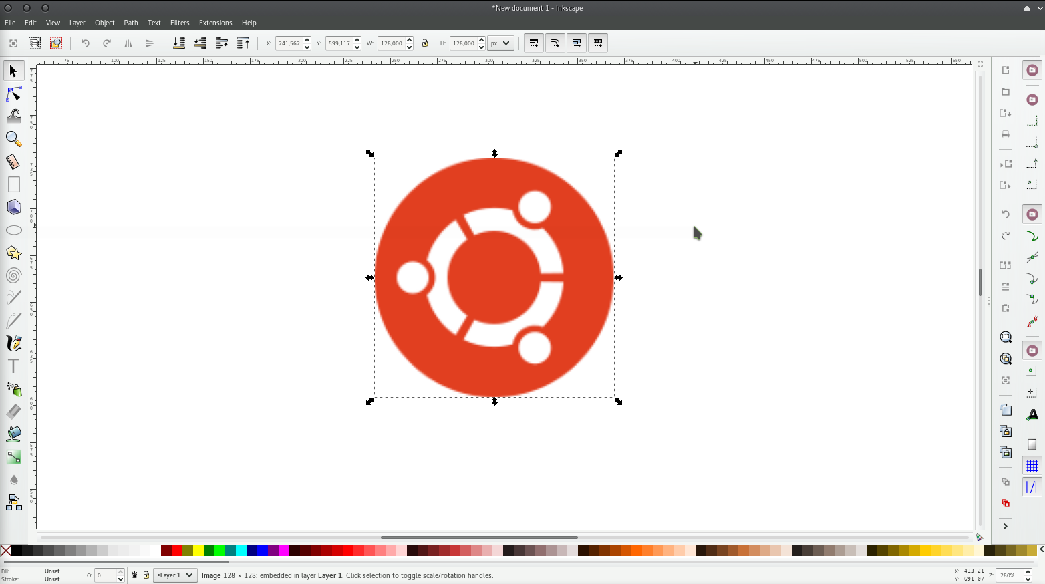This screenshot has height=584, width=1045.
Task: Click the Print document icon
Action: 1006,134
